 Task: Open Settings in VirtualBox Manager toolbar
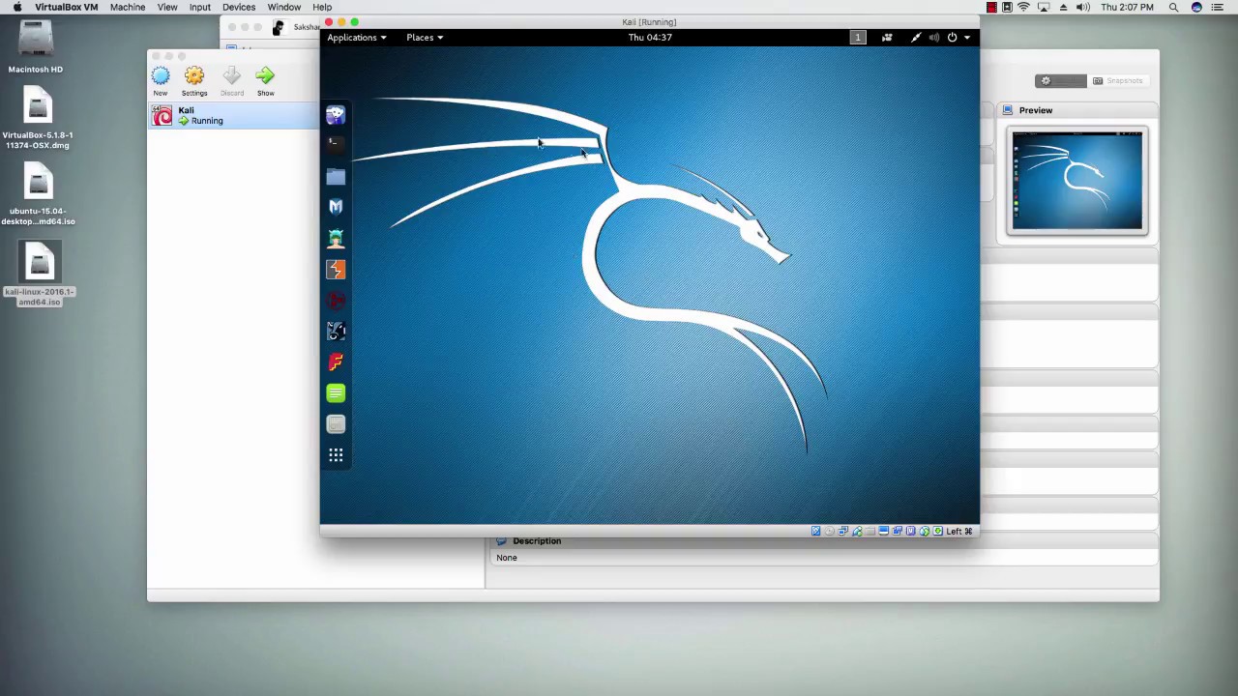click(194, 81)
